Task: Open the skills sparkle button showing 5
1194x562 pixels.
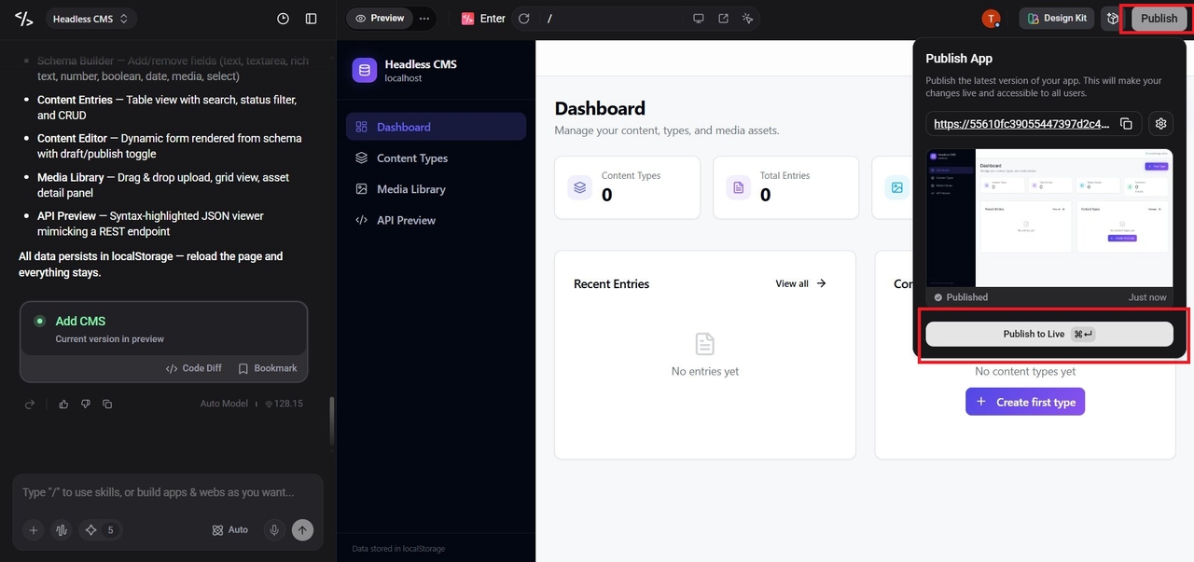Action: 100,530
